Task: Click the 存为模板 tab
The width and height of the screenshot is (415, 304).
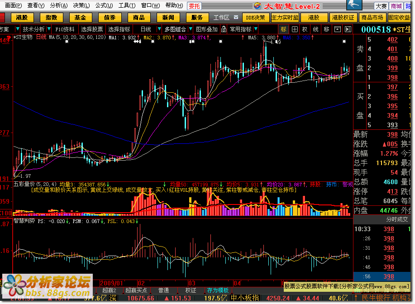Action: click(x=218, y=290)
